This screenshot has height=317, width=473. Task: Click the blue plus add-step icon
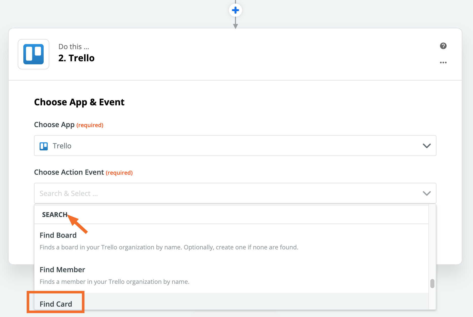click(235, 10)
